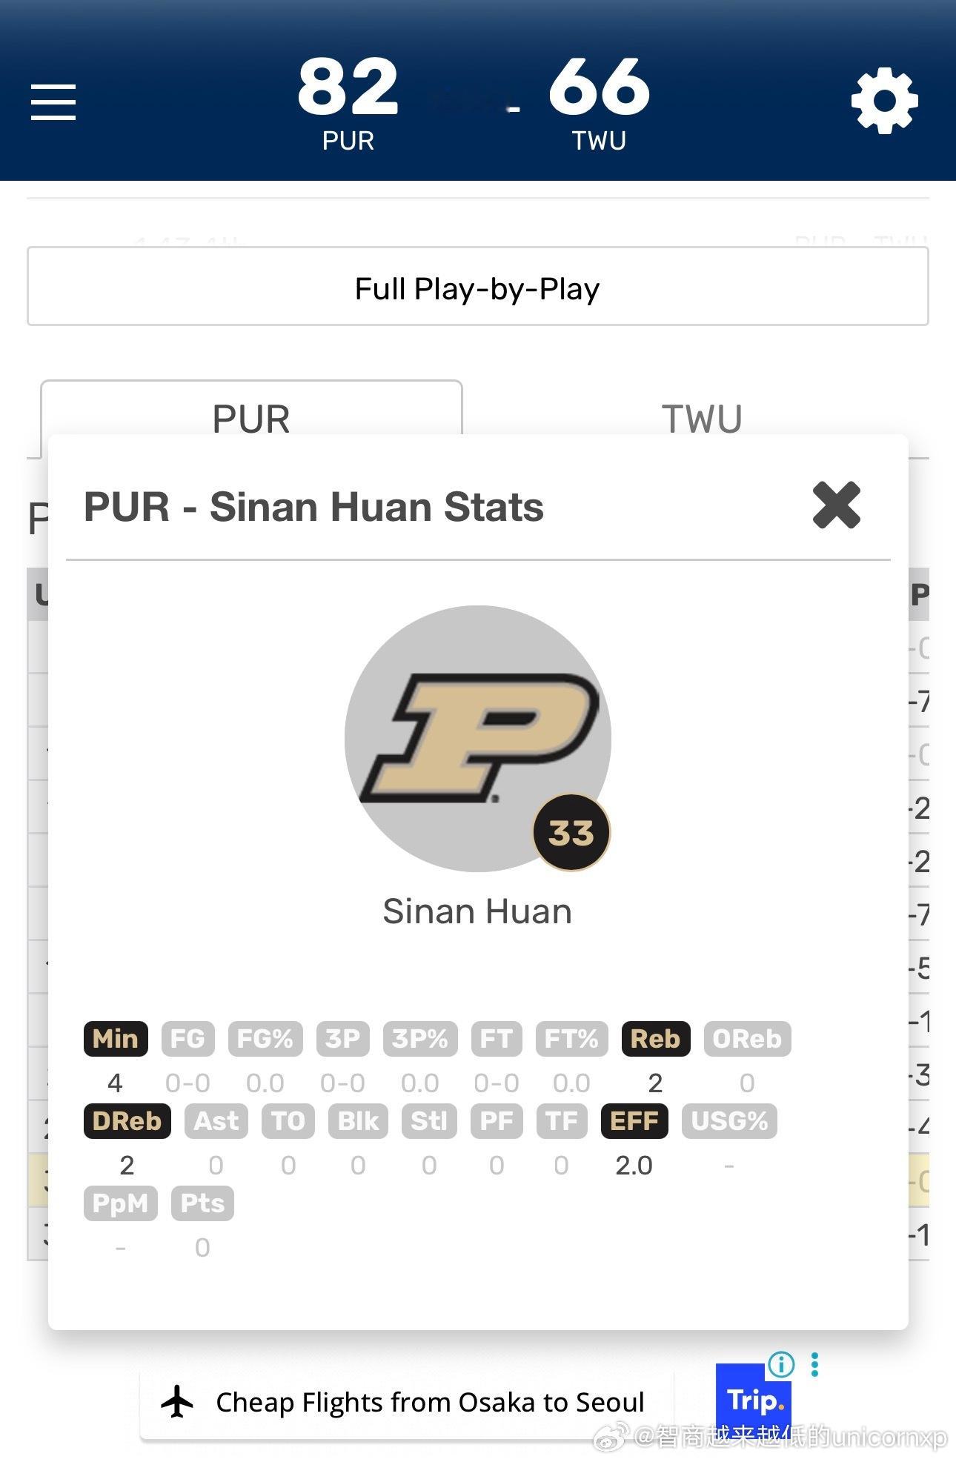Open the Full Play-by-Play button
Screen dimensions: 956x1462
coord(477,287)
